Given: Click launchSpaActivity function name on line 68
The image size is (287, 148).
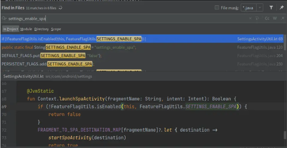Looking at the screenshot, I should (82, 99).
